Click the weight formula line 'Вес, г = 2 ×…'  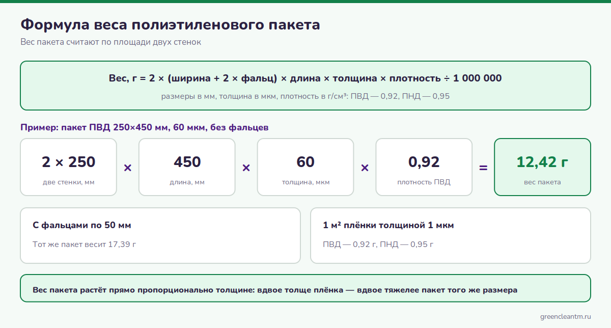pos(305,78)
